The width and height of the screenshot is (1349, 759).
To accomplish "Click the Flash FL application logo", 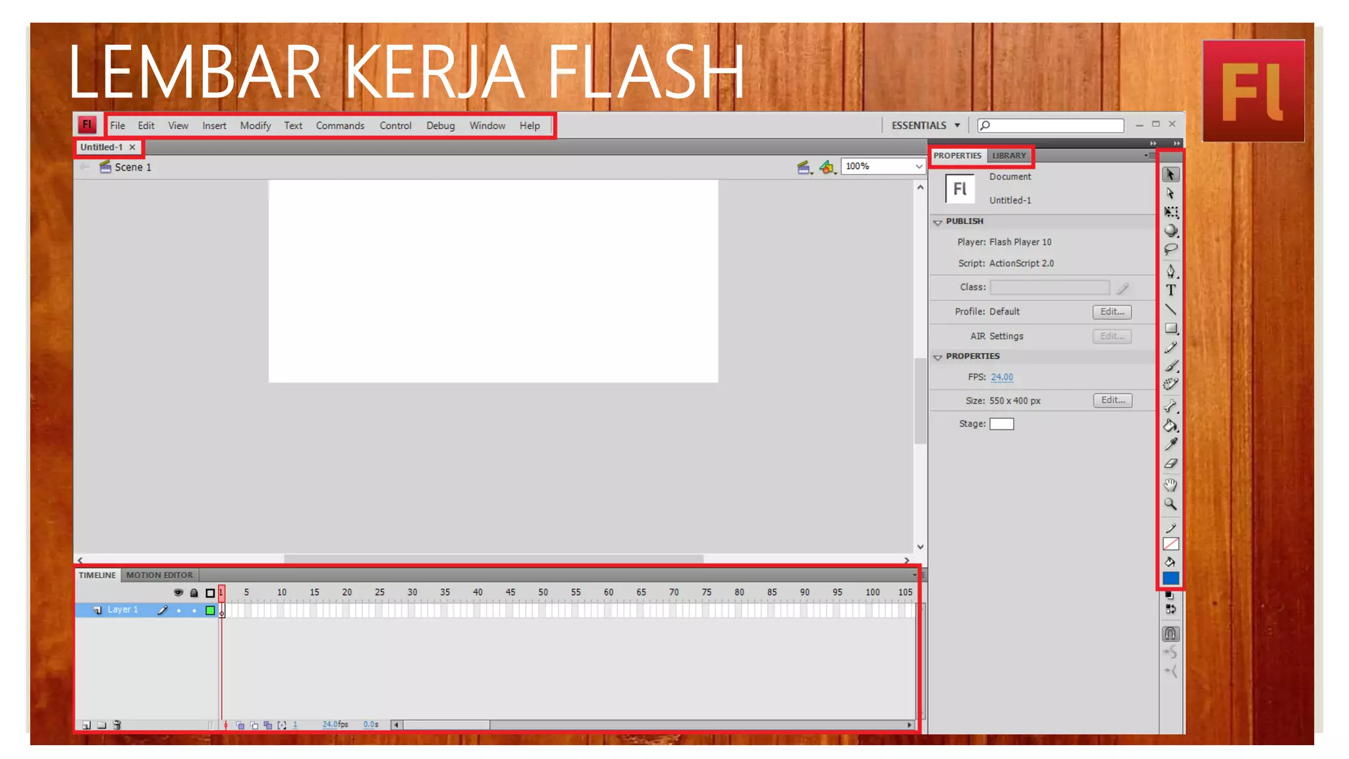I will [x=87, y=125].
